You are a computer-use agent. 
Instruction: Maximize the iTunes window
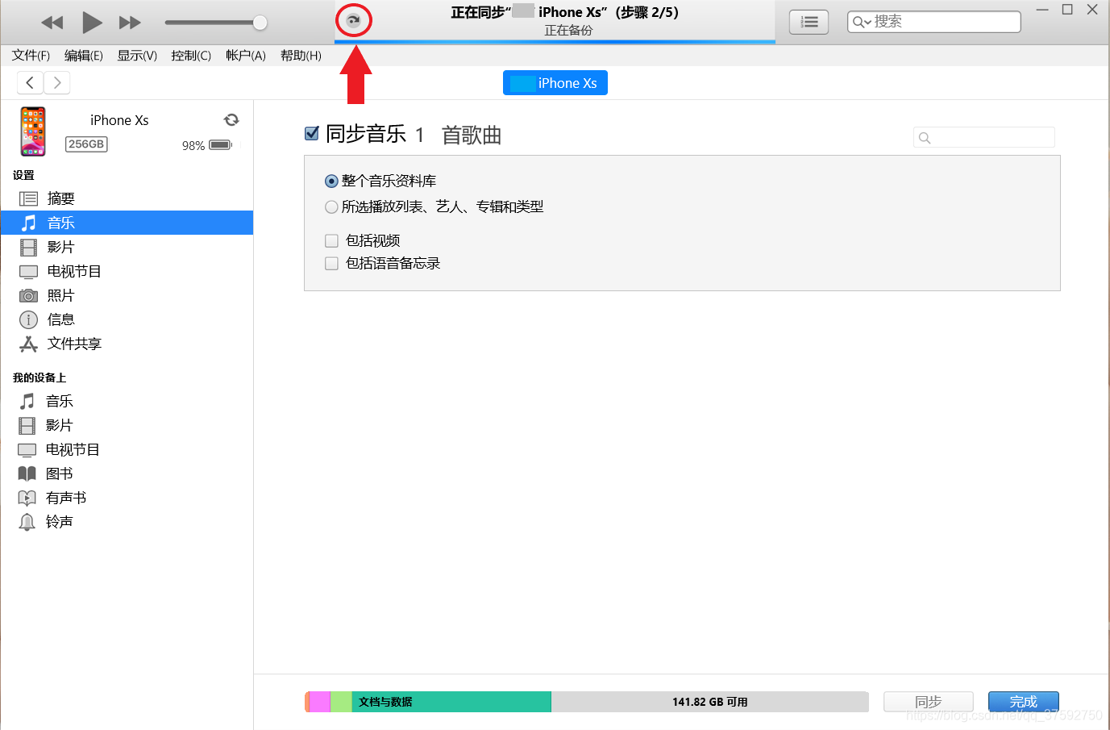click(x=1067, y=10)
